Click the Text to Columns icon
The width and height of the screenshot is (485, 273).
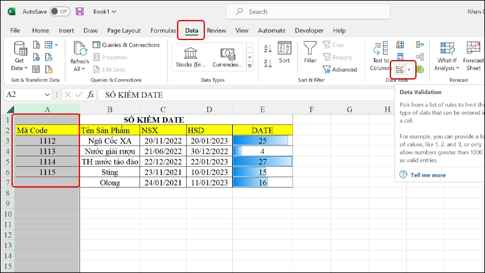(x=381, y=49)
